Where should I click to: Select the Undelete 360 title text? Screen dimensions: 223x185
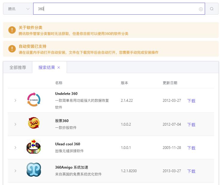[66, 94]
